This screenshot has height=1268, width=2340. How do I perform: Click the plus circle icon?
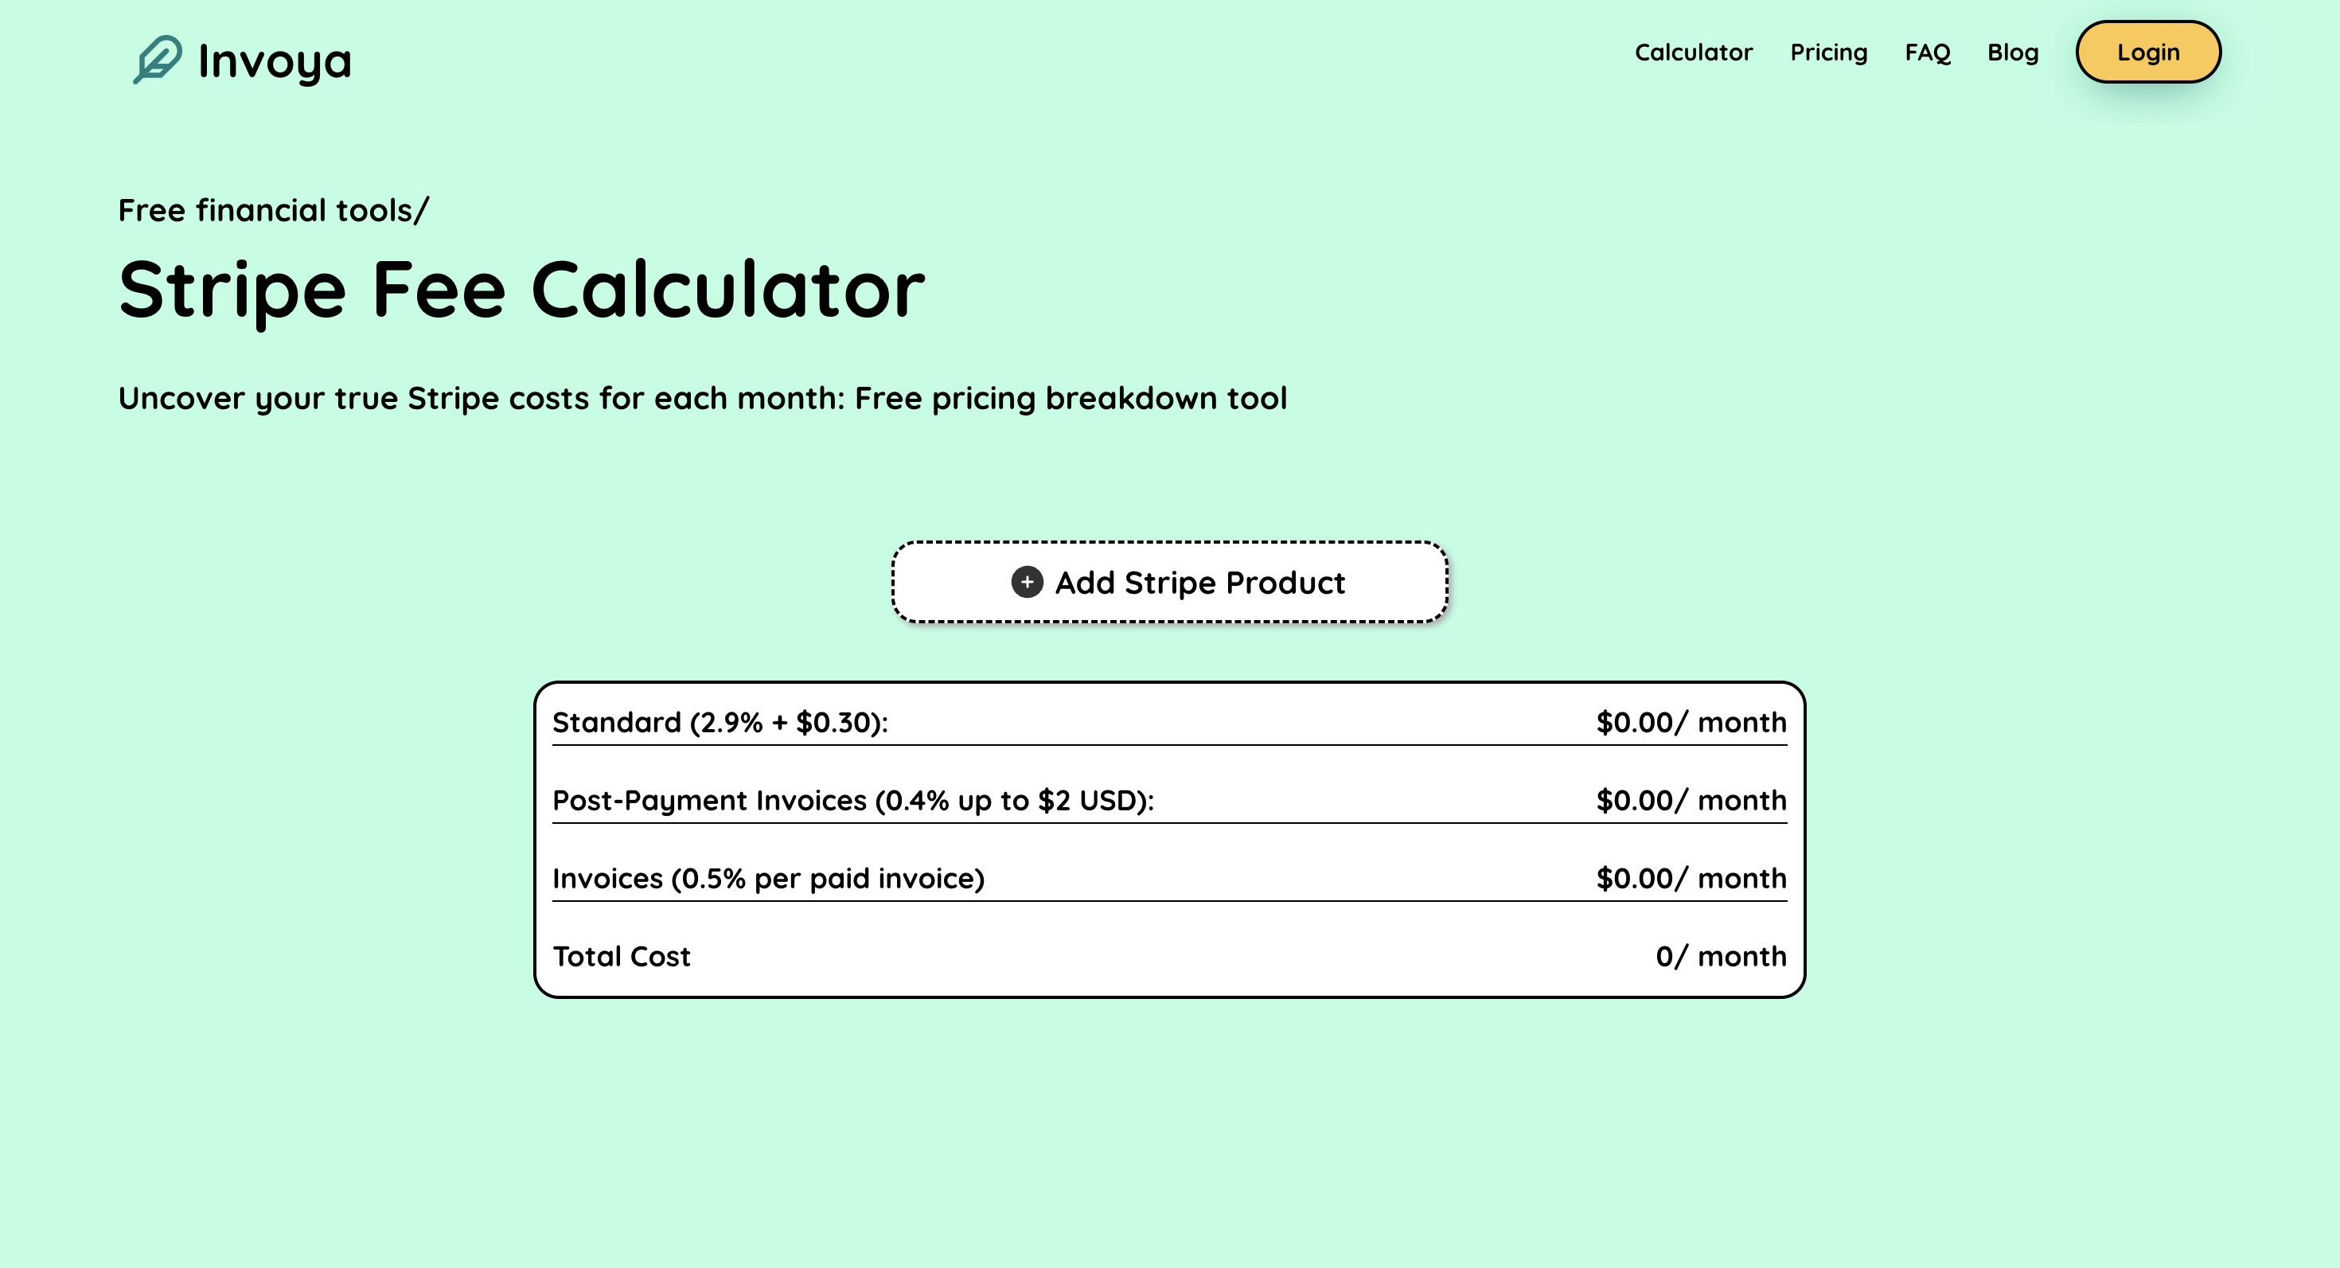coord(1028,582)
